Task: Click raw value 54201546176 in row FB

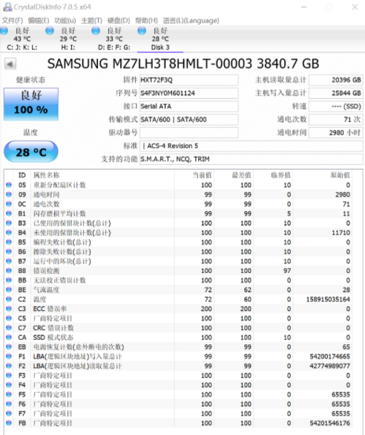Action: [330, 423]
